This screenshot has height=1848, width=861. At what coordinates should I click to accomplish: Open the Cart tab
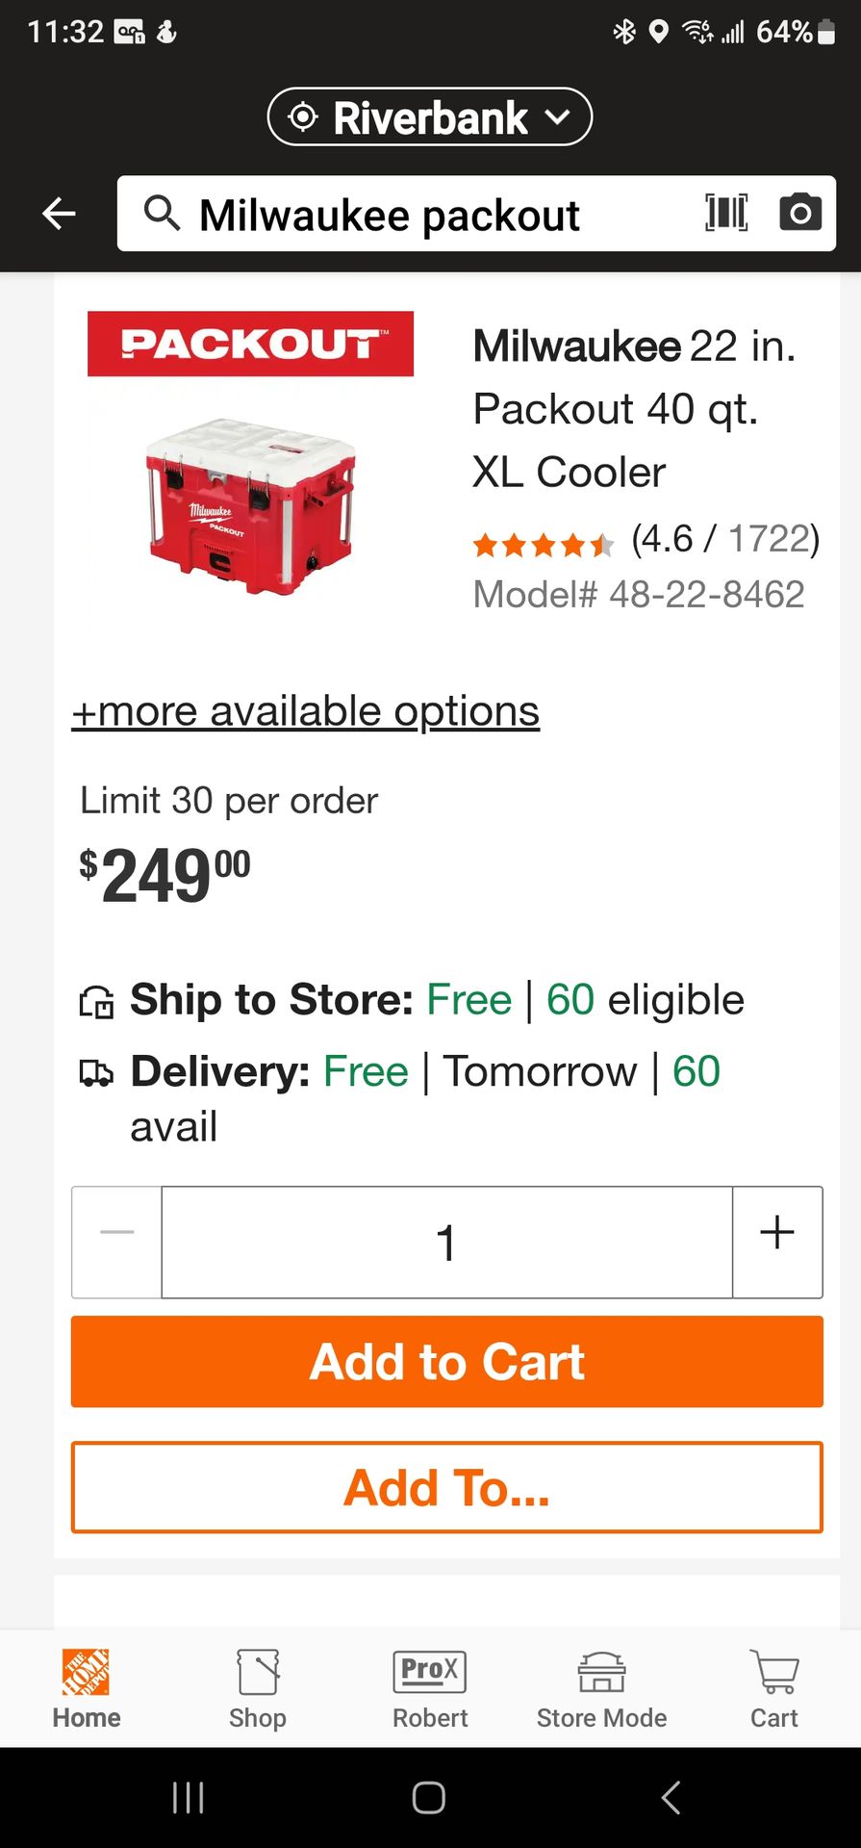point(774,1688)
